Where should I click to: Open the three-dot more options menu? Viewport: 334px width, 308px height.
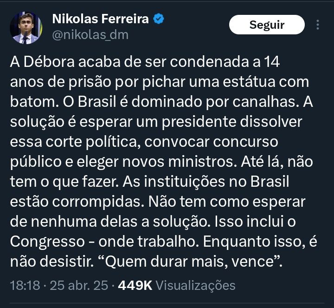click(x=317, y=25)
